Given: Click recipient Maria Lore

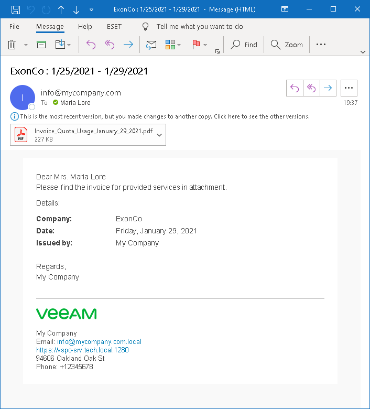Looking at the screenshot, I should 75,103.
